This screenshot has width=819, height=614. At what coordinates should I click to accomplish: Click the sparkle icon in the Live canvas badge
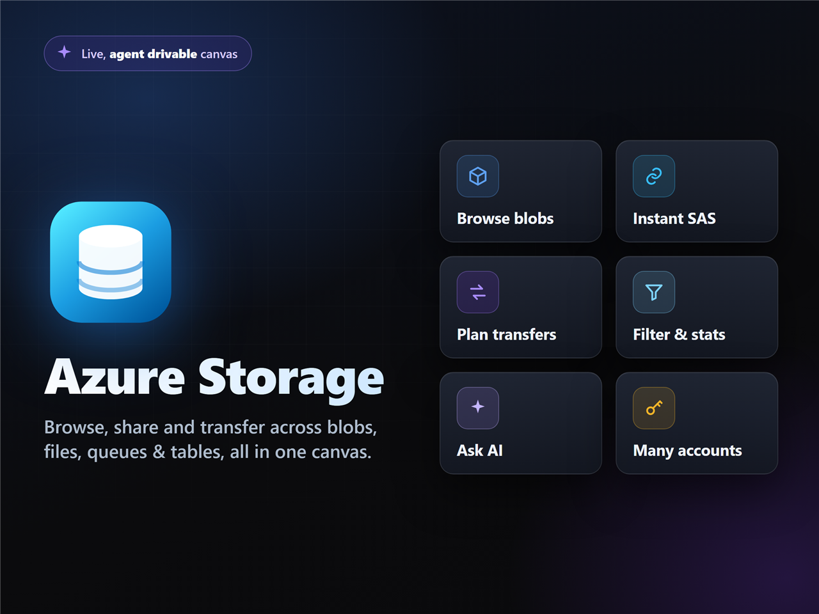click(65, 52)
